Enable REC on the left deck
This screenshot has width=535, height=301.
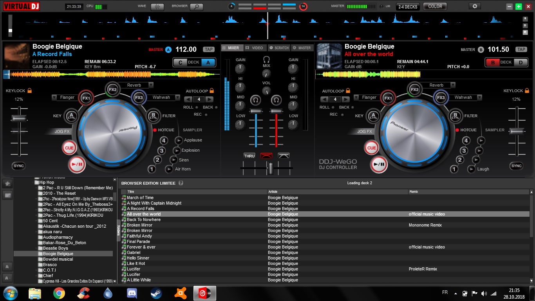pos(206,114)
